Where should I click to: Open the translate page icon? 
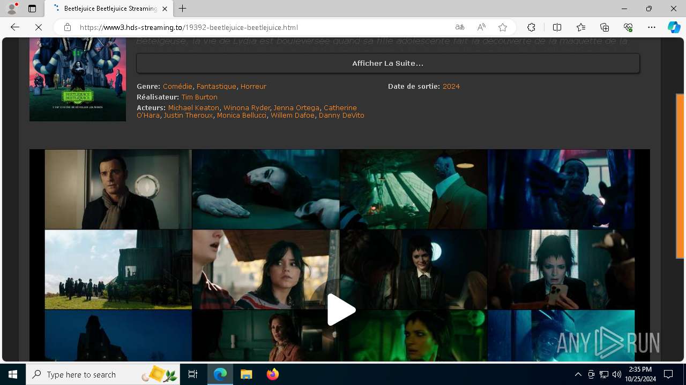point(460,27)
